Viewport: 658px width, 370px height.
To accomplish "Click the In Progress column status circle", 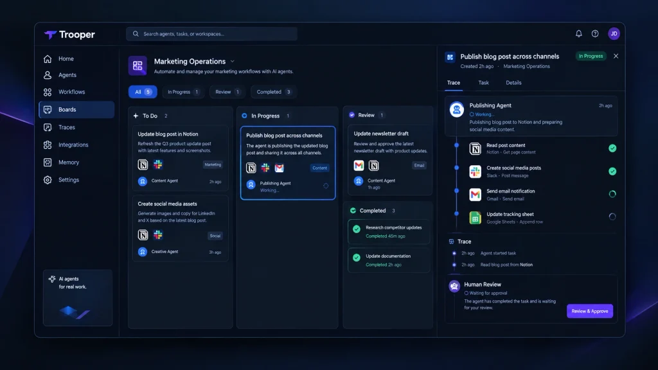I will [x=244, y=116].
